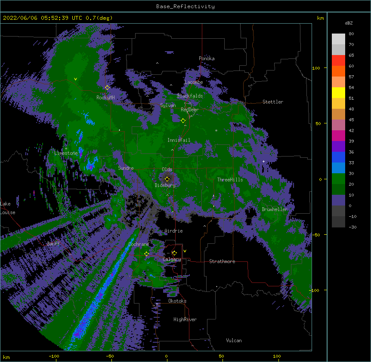Image resolution: width=371 pixels, height=362 pixels.
Task: Select the Okotoks label
Action: (177, 301)
